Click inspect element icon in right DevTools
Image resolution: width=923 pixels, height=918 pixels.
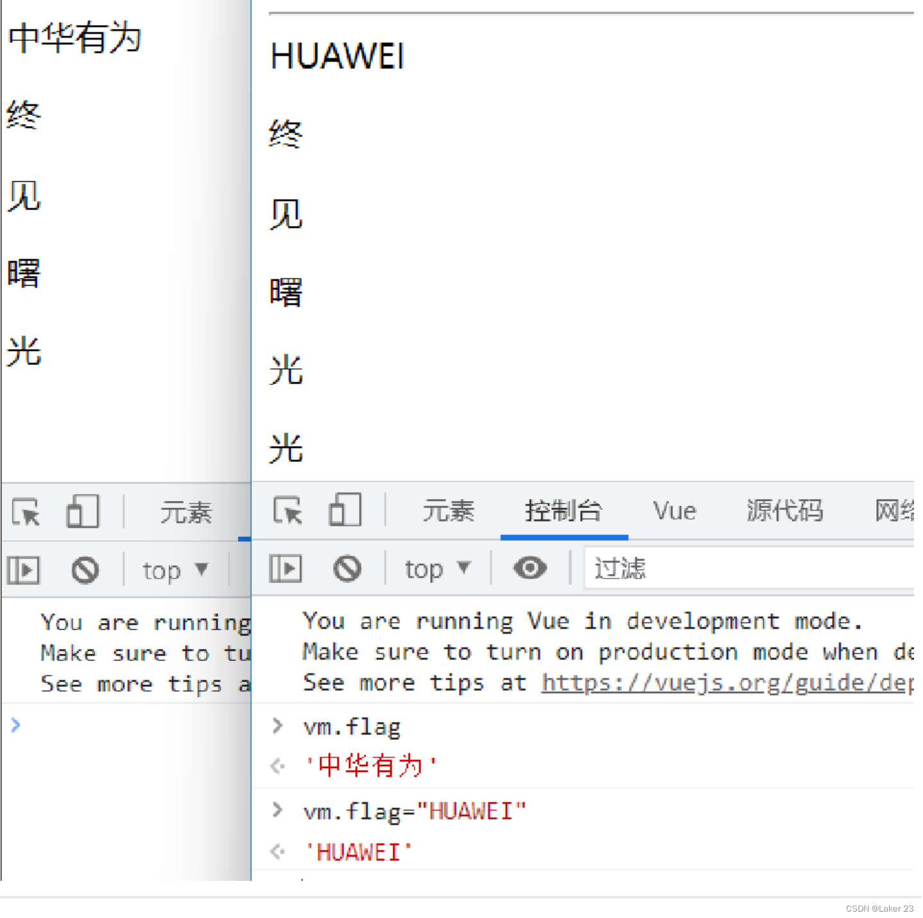(288, 511)
